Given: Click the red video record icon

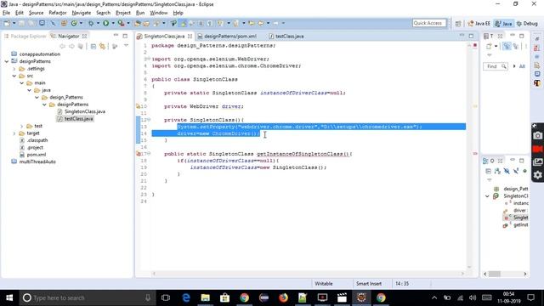Looking at the screenshot, I should 537,149.
